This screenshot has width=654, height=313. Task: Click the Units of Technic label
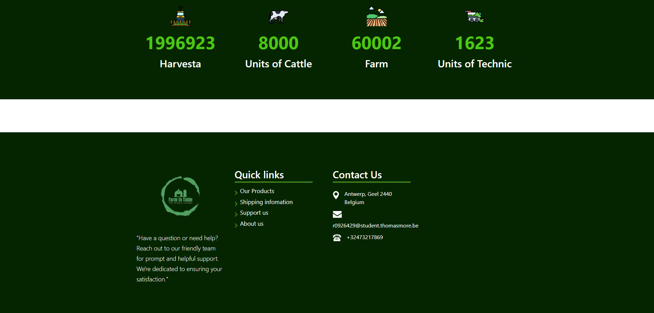tap(475, 64)
